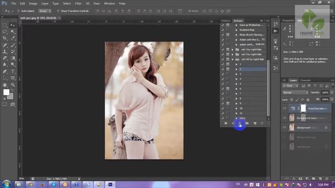
Task: Open collapsed Actions panel play icon
Action: pos(276,31)
